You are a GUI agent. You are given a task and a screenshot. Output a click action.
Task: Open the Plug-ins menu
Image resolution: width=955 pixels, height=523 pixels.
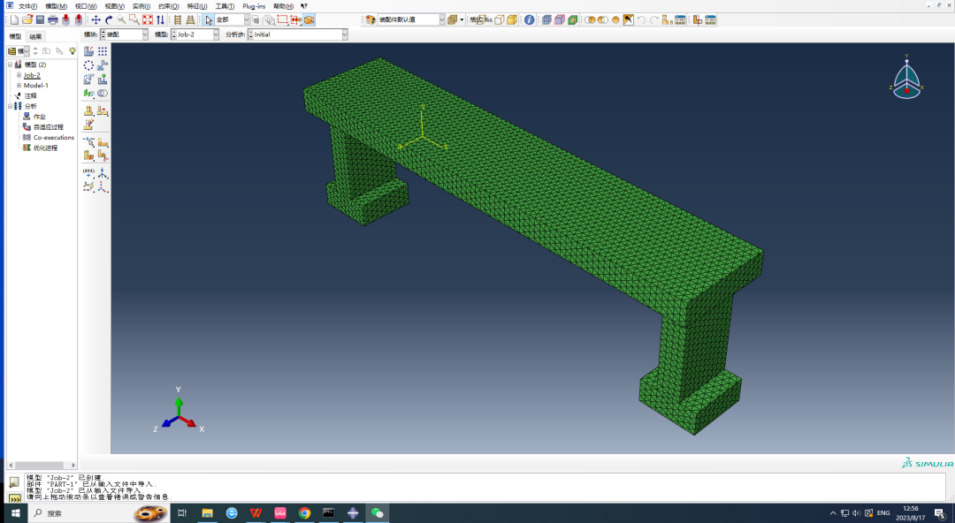[254, 6]
